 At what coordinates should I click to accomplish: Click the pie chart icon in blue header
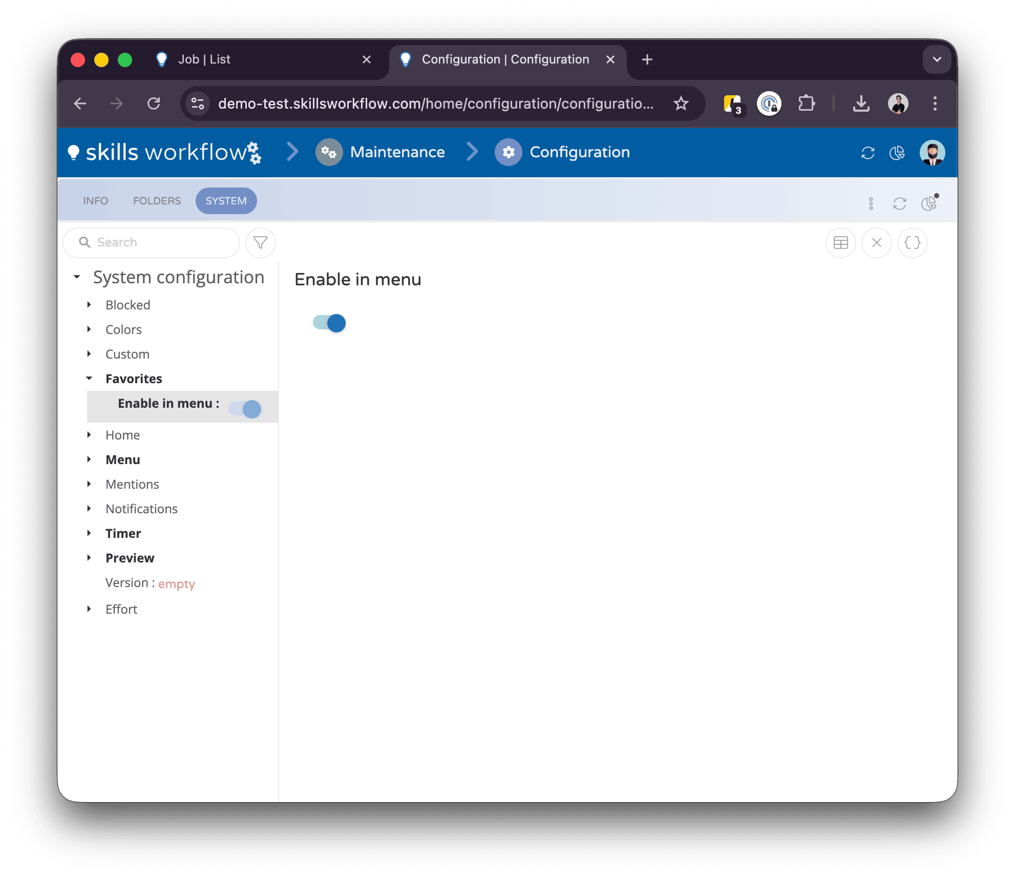(x=897, y=153)
